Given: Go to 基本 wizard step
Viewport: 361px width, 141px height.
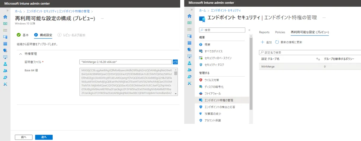Looking at the screenshot, I should pyautogui.click(x=23, y=35).
